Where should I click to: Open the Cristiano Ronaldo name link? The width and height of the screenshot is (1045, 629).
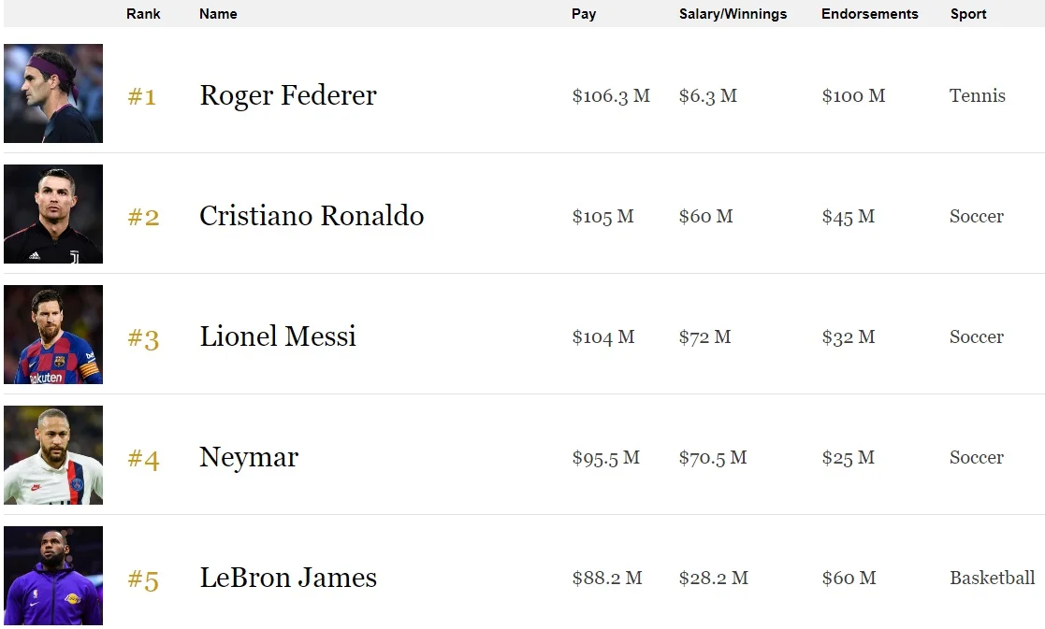pyautogui.click(x=312, y=216)
